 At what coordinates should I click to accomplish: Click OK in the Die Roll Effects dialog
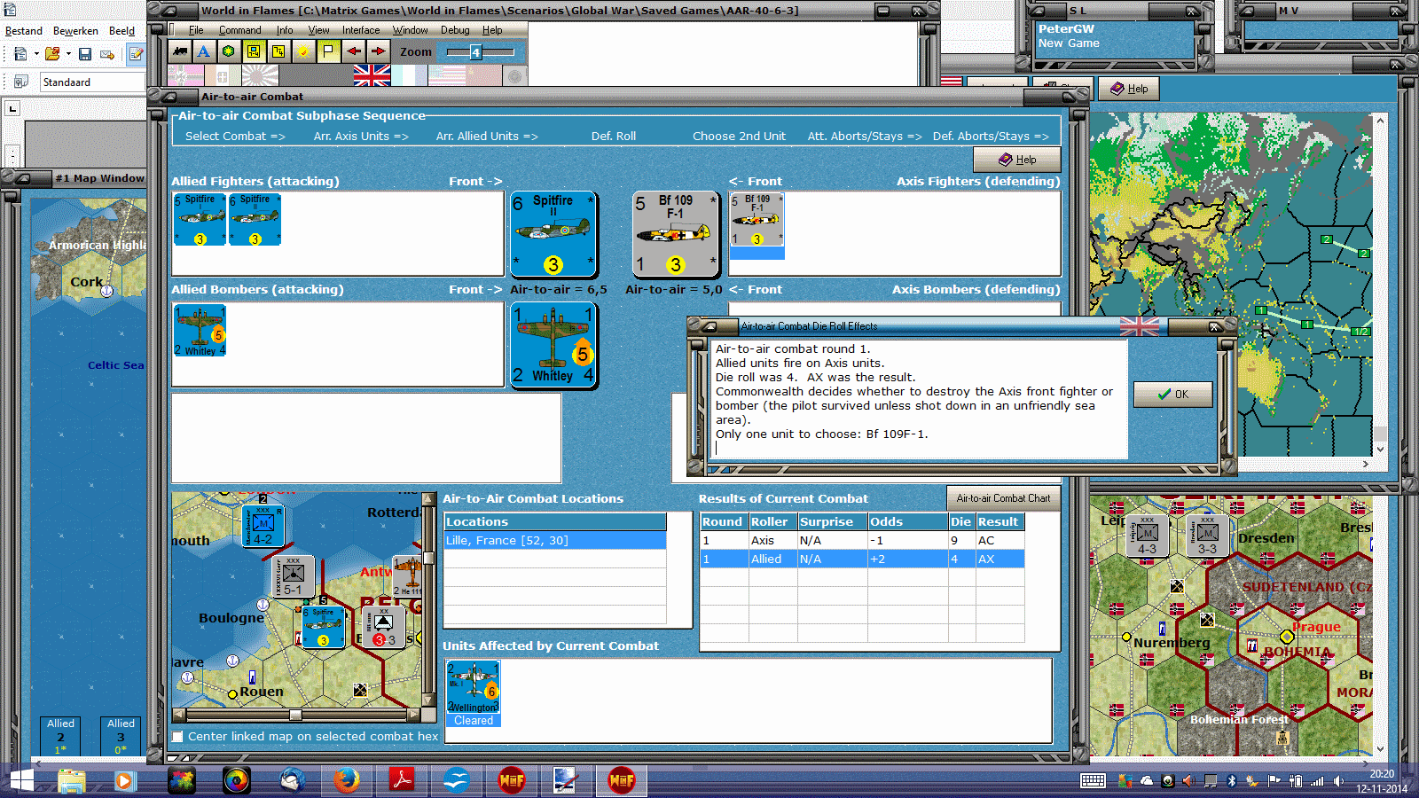[1172, 395]
